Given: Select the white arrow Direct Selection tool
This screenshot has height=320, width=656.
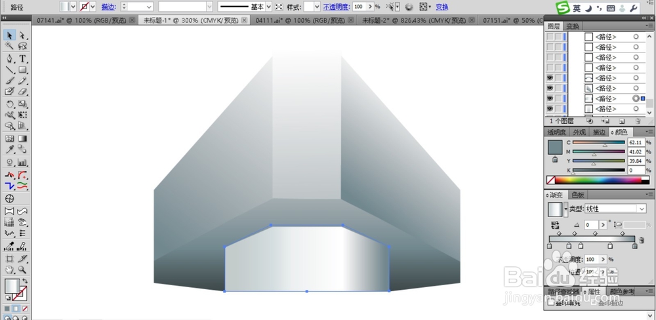Looking at the screenshot, I should [x=22, y=35].
